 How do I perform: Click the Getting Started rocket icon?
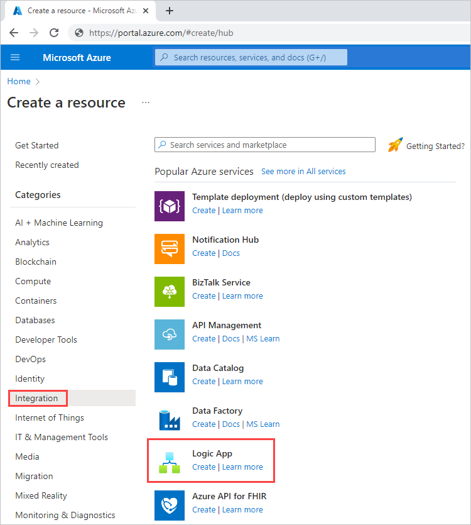395,145
